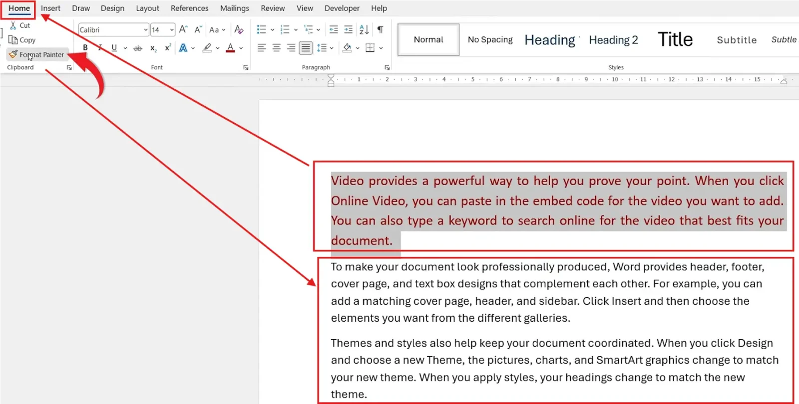Click the first line indent ruler marker
This screenshot has width=799, height=404.
point(331,76)
